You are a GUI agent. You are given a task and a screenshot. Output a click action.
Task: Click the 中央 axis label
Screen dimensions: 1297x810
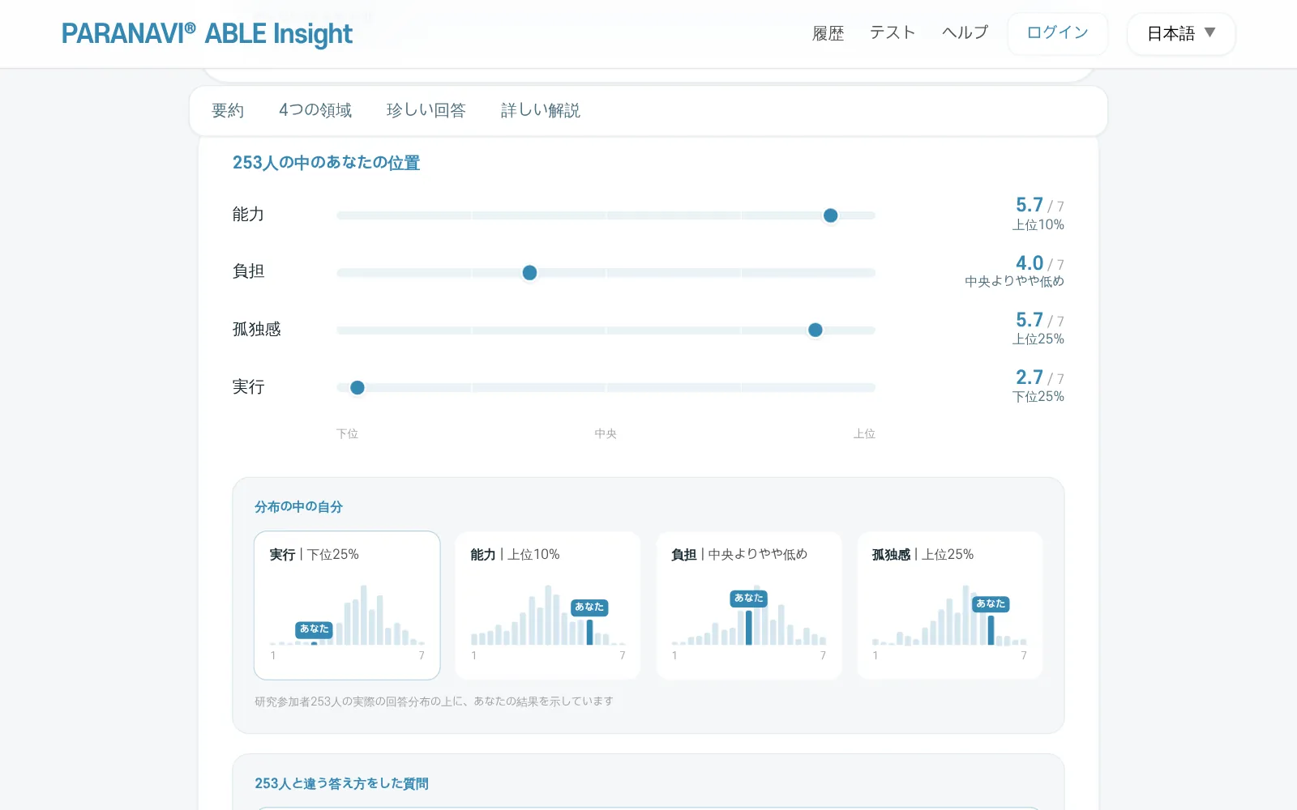pyautogui.click(x=606, y=433)
